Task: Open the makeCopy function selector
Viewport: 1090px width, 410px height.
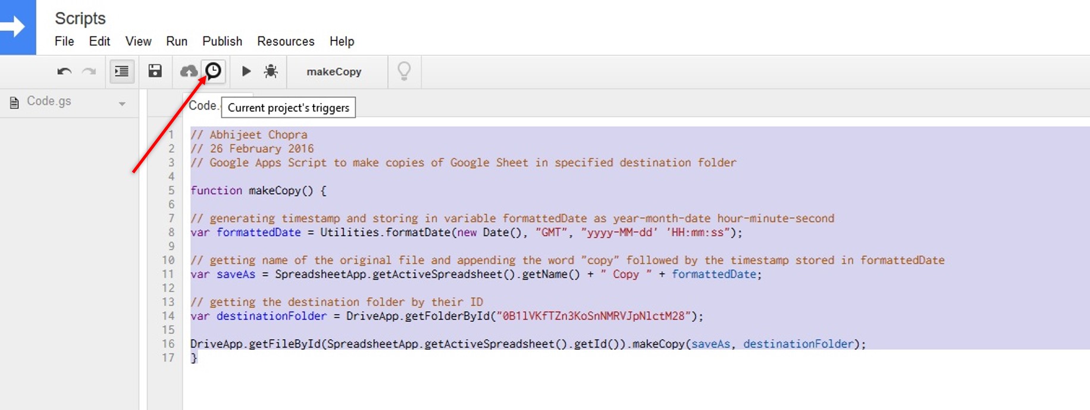Action: click(334, 72)
